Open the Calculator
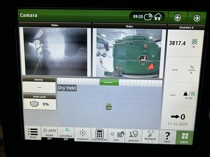Image resolution: width=210 pixels, height=157 pixels. point(100,135)
